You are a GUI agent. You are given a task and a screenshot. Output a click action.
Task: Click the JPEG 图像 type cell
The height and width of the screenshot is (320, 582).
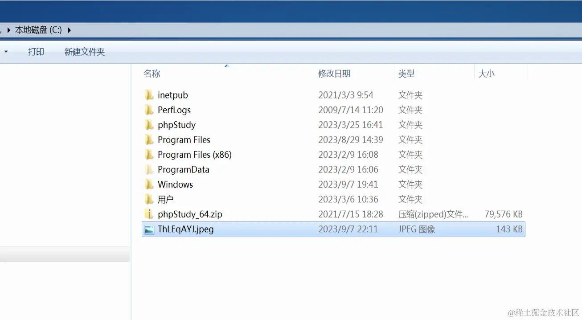[x=417, y=229]
